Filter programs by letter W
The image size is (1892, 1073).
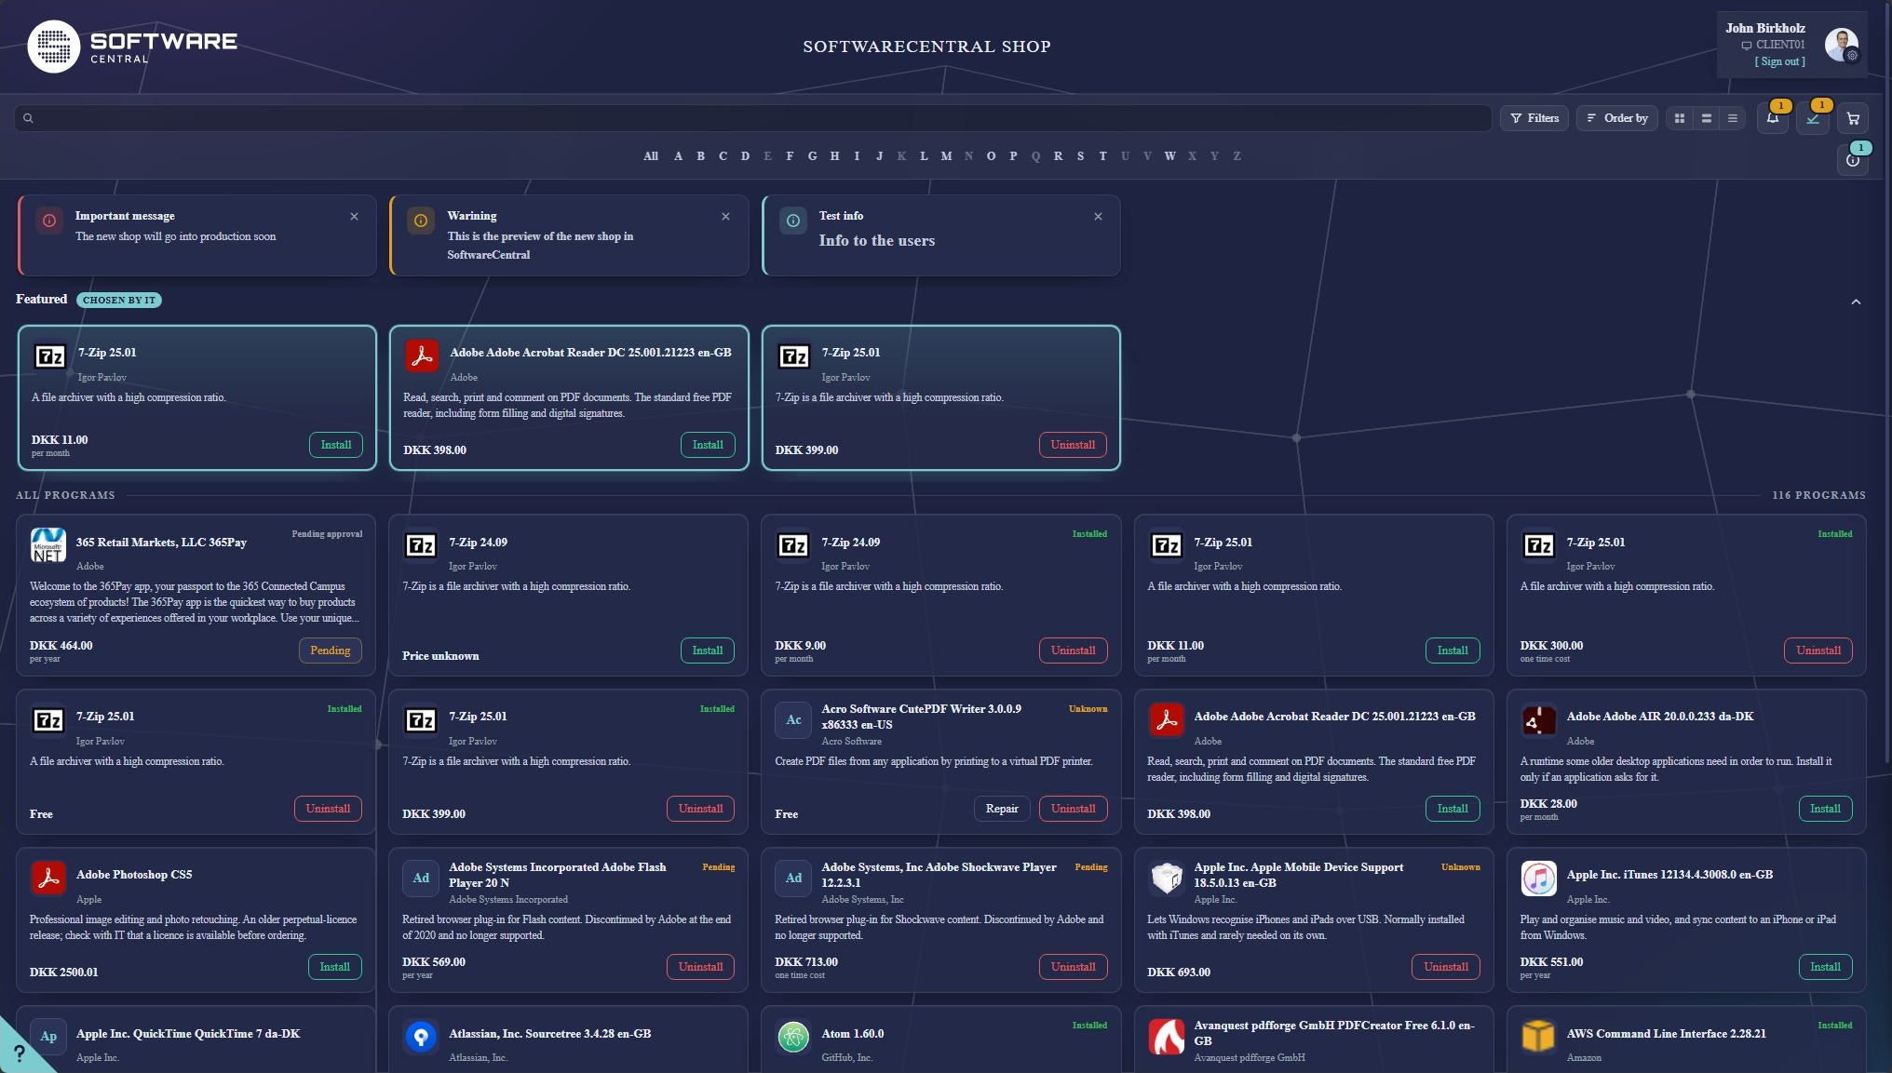click(1169, 156)
